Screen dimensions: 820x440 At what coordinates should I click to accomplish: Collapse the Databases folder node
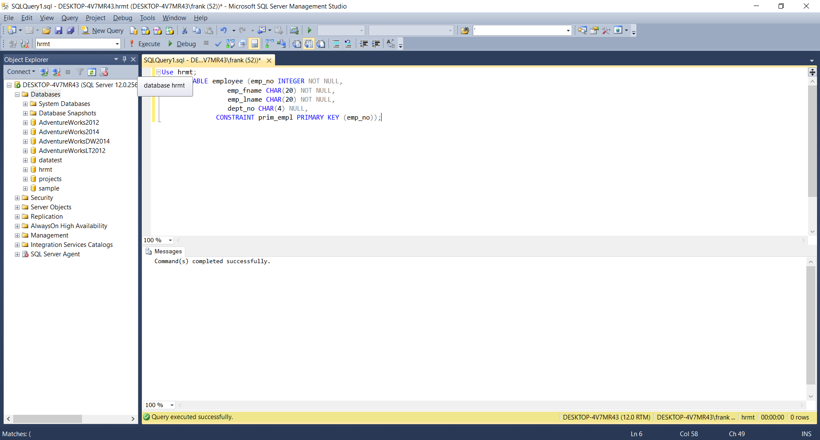[x=17, y=94]
